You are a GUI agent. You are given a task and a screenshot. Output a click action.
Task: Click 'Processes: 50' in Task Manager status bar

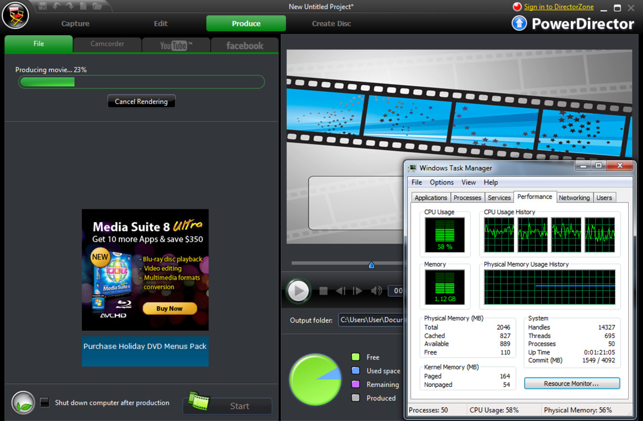click(x=428, y=410)
